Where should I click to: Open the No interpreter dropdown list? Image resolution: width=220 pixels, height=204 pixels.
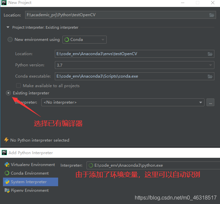click(x=123, y=102)
